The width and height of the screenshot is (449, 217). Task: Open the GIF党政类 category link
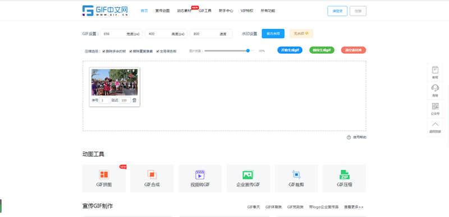[295, 207]
